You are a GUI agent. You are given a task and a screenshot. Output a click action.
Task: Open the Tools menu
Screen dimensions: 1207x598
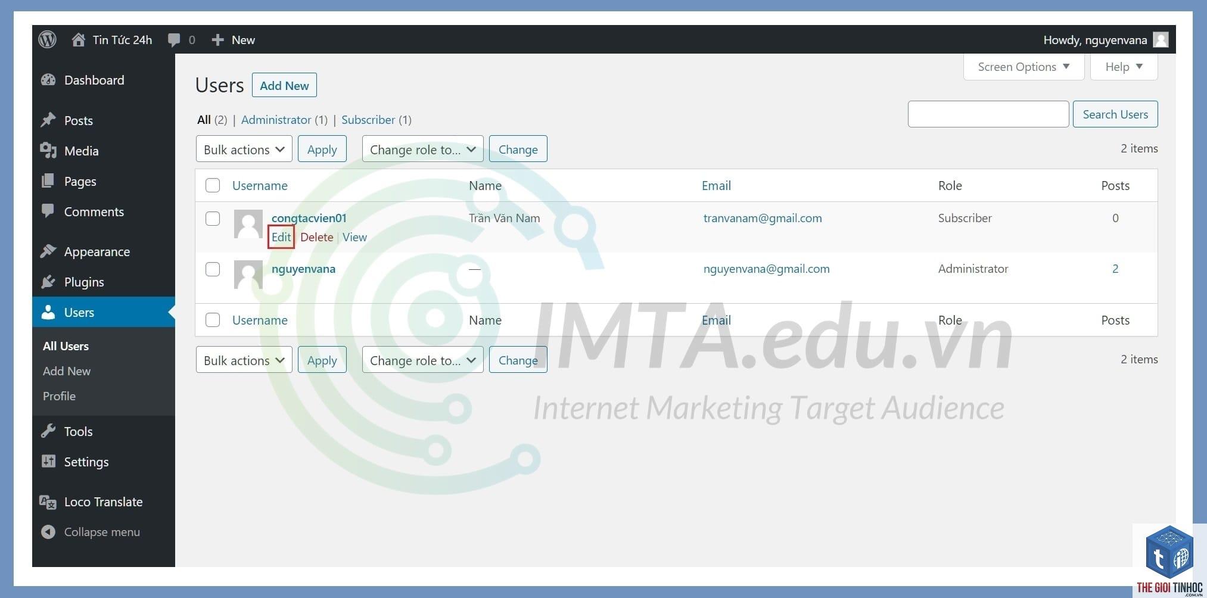[79, 431]
